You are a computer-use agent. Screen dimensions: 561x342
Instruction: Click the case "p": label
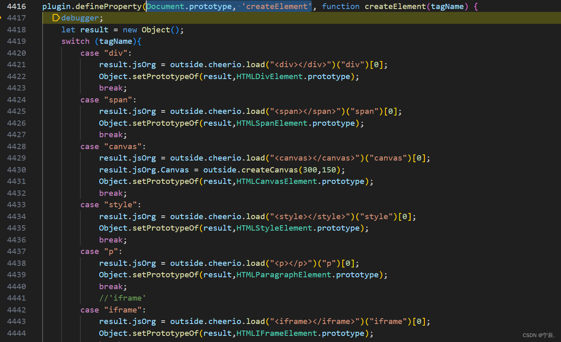click(101, 251)
